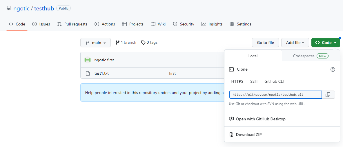Screen dimensions: 343x147
Task: Expand the Add file dropdown
Action: click(x=295, y=43)
